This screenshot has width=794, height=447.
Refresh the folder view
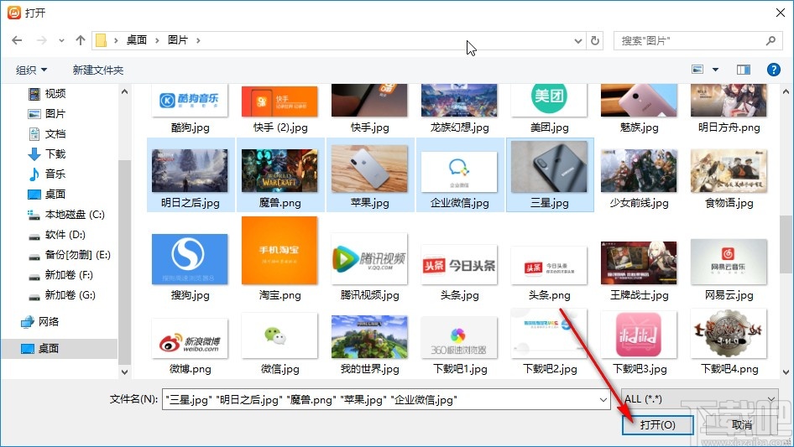coord(595,40)
